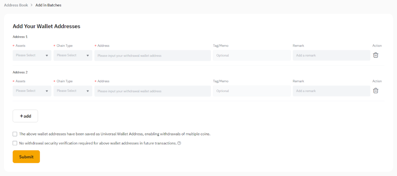
Task: Focus the withdrawal wallet address field for Address 1
Action: (x=152, y=56)
